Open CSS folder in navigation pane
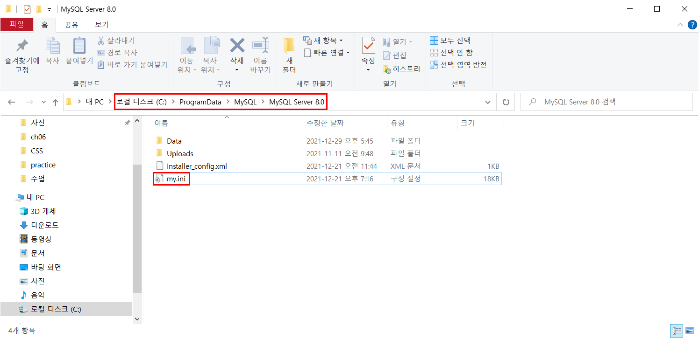Viewport: 699px width, 338px height. 37,151
